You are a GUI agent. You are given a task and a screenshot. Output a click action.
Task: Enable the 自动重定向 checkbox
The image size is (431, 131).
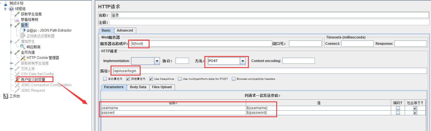(105, 79)
